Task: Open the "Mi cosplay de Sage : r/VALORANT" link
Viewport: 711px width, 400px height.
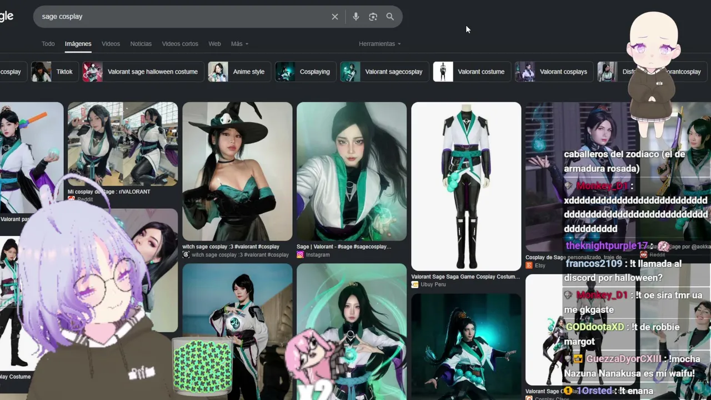Action: (x=109, y=192)
